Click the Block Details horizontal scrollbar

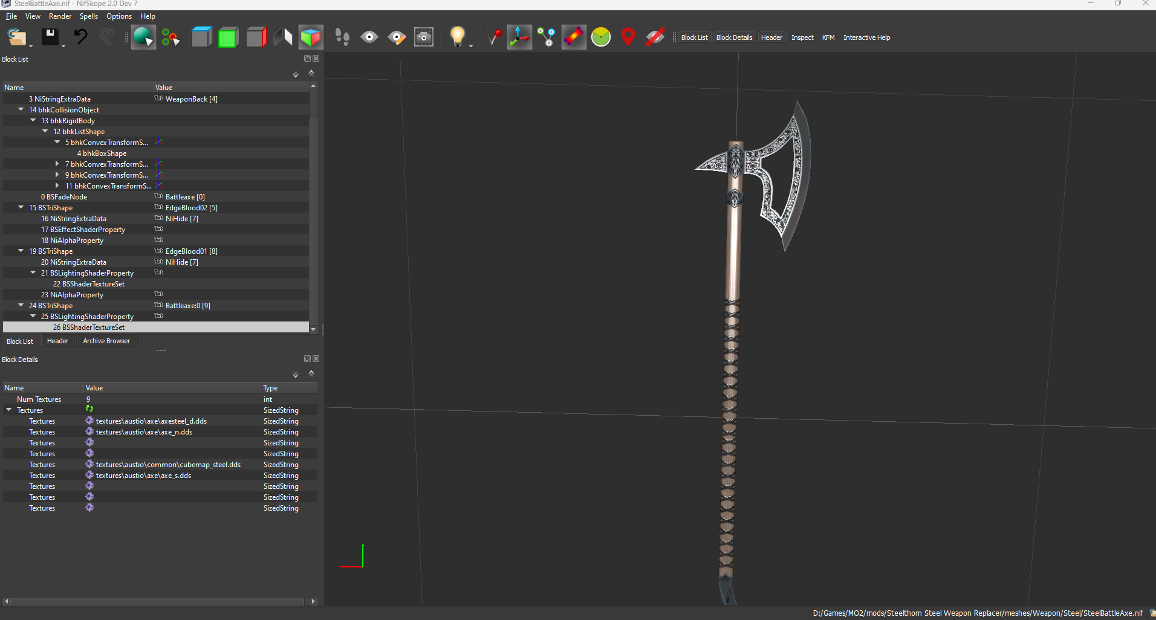(157, 601)
